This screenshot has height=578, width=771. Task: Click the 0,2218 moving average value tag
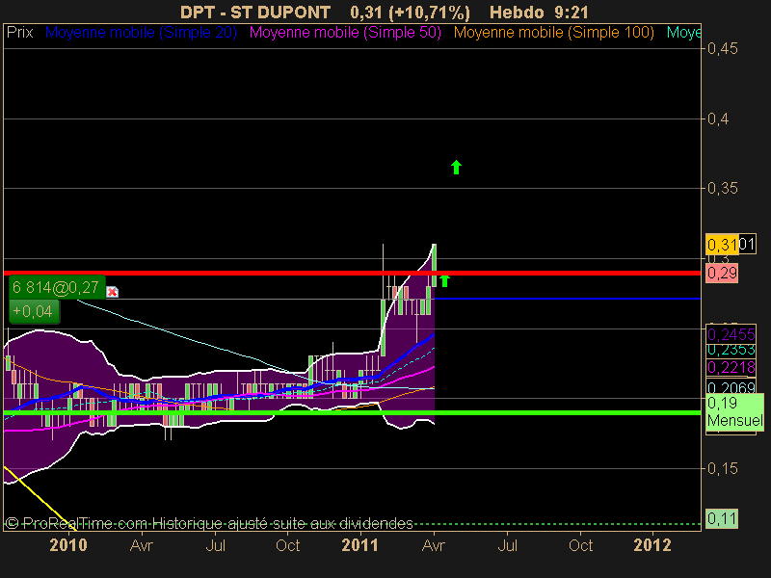click(x=731, y=367)
